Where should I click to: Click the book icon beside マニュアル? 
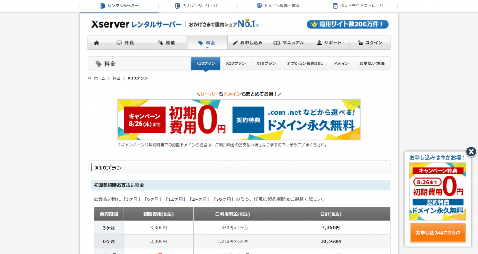(x=276, y=42)
